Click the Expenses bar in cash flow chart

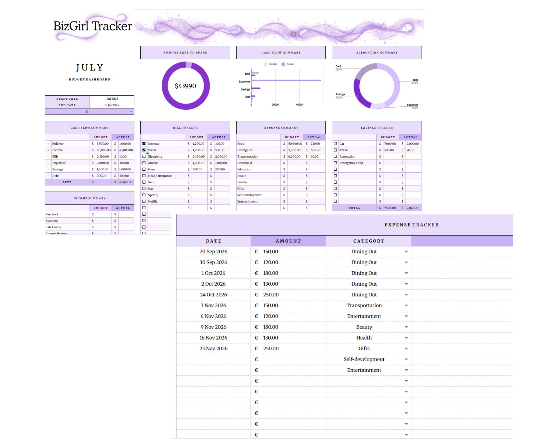coord(286,80)
